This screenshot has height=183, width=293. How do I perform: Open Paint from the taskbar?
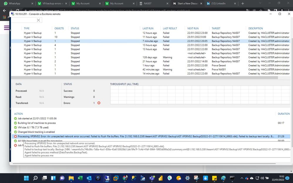(223, 178)
